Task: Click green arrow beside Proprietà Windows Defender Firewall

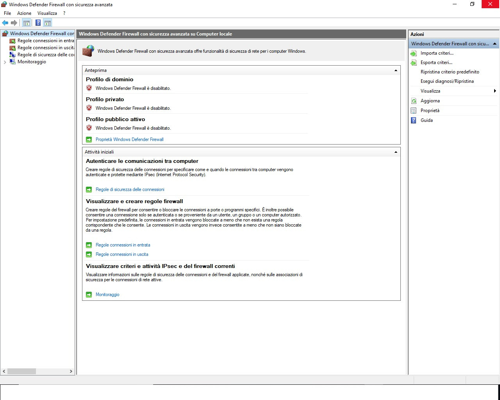Action: pos(89,139)
